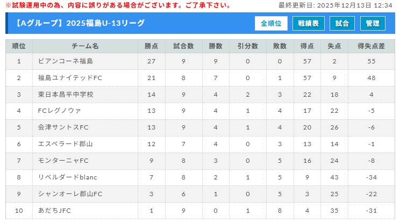400x223 pixels.
Task: Click the モンターニャFC team name
Action: point(63,161)
